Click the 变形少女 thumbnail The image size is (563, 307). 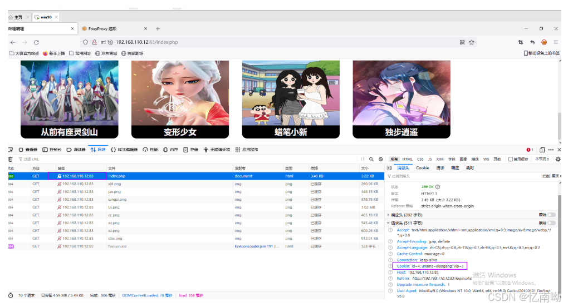(x=180, y=100)
